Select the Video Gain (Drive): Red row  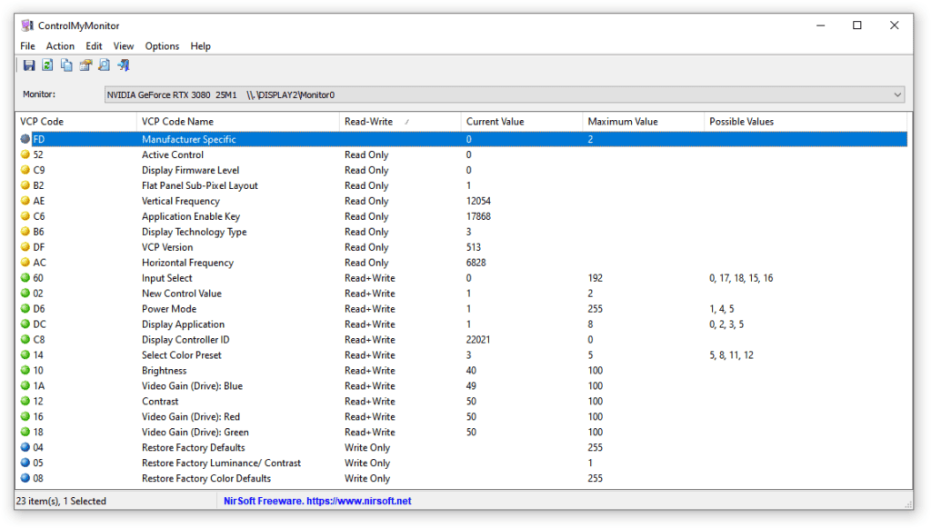point(462,416)
